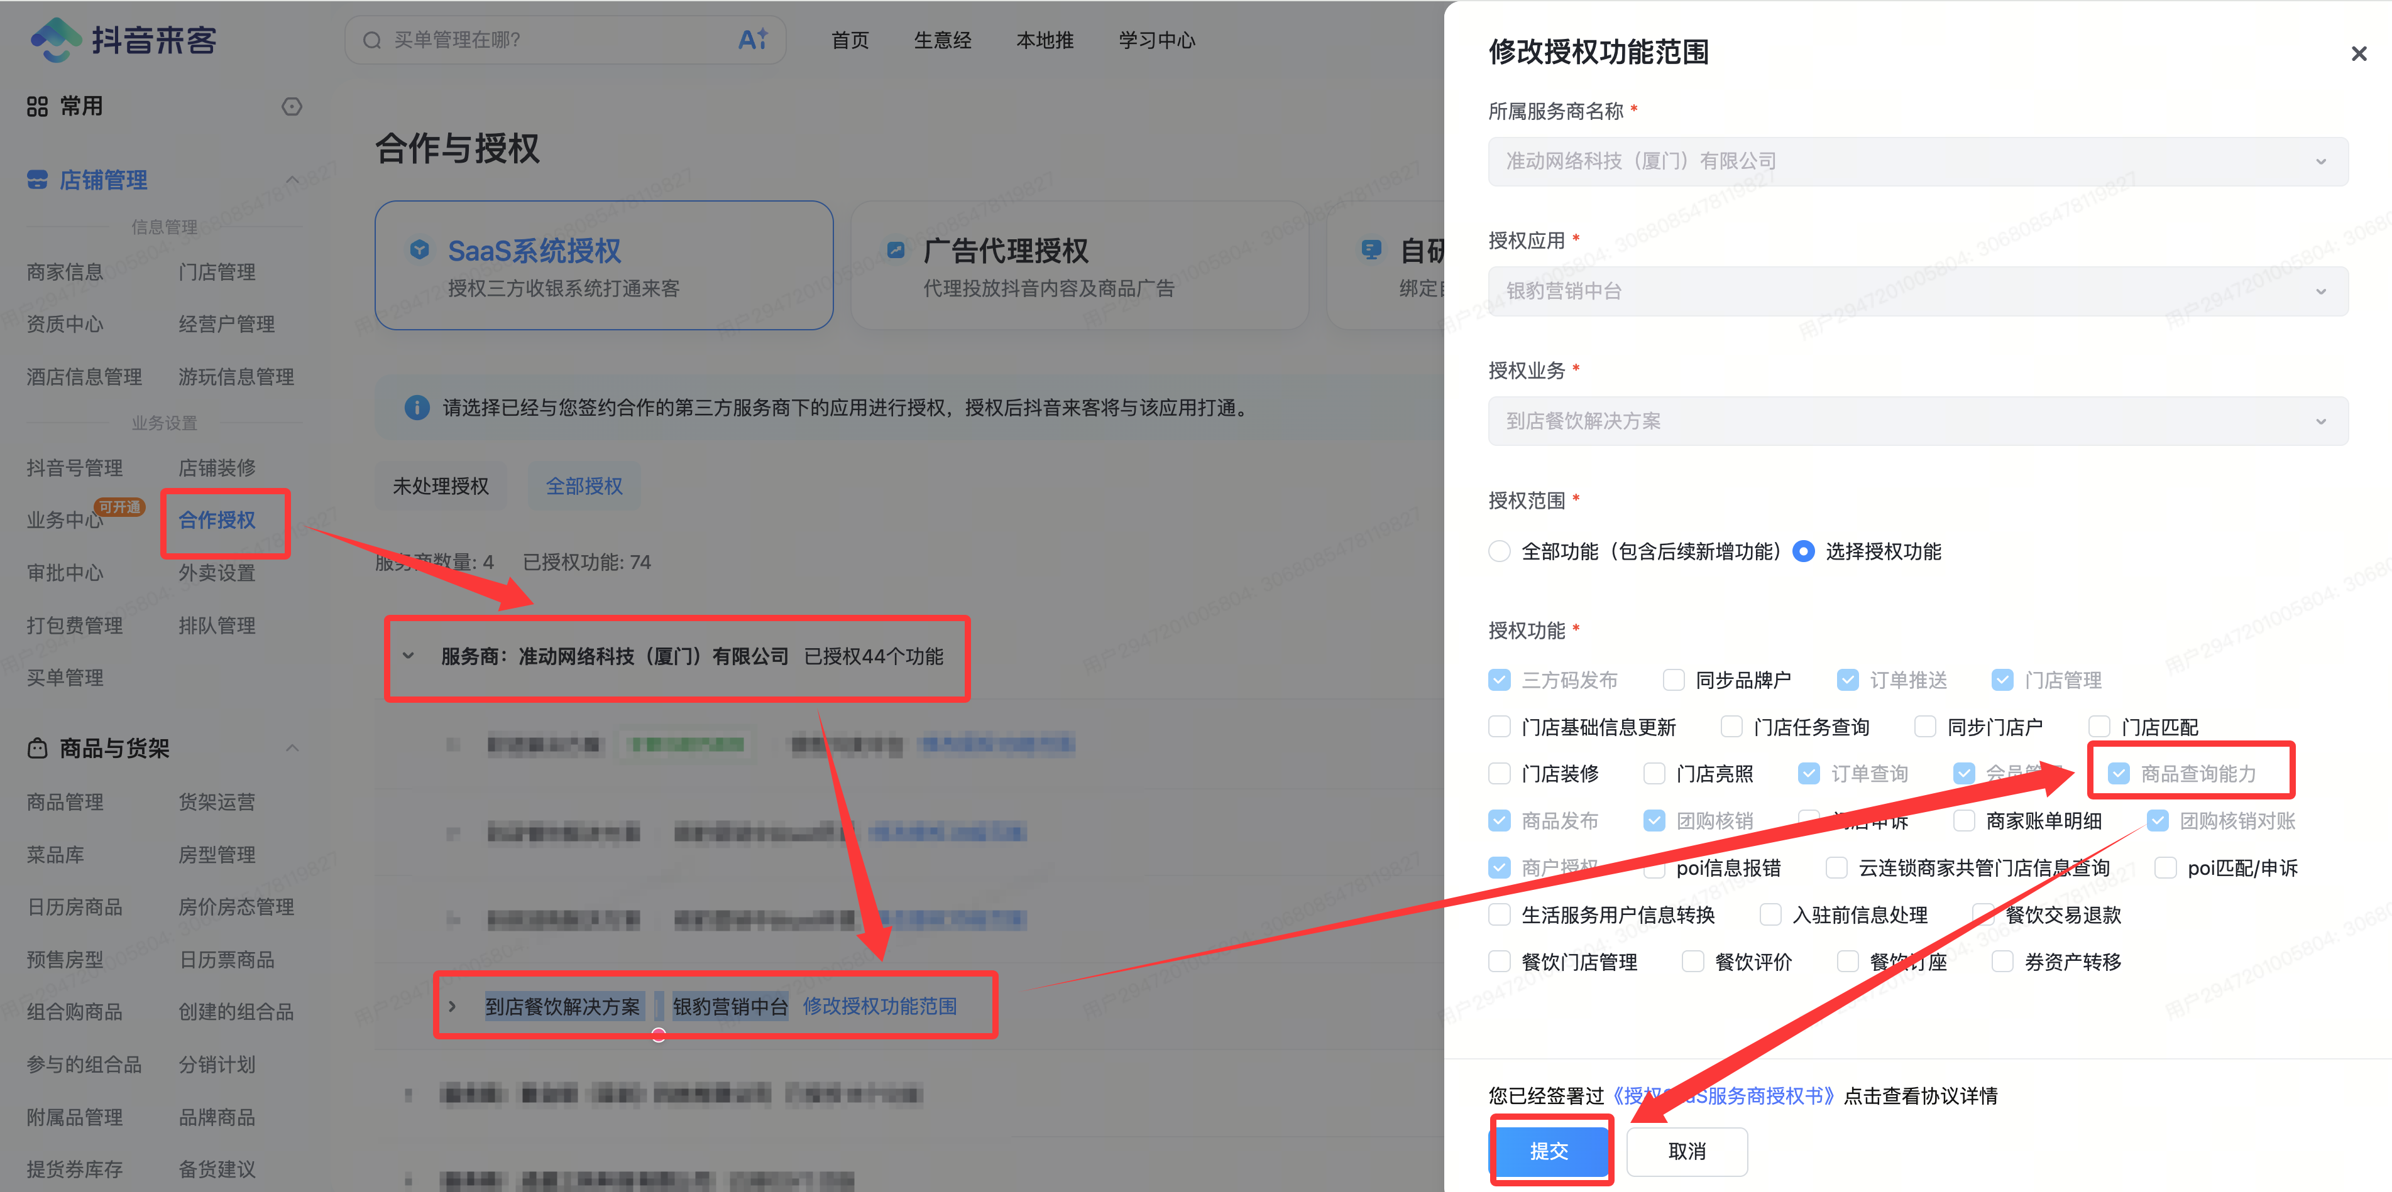The width and height of the screenshot is (2392, 1192).
Task: Click the search input field
Action: coord(564,40)
